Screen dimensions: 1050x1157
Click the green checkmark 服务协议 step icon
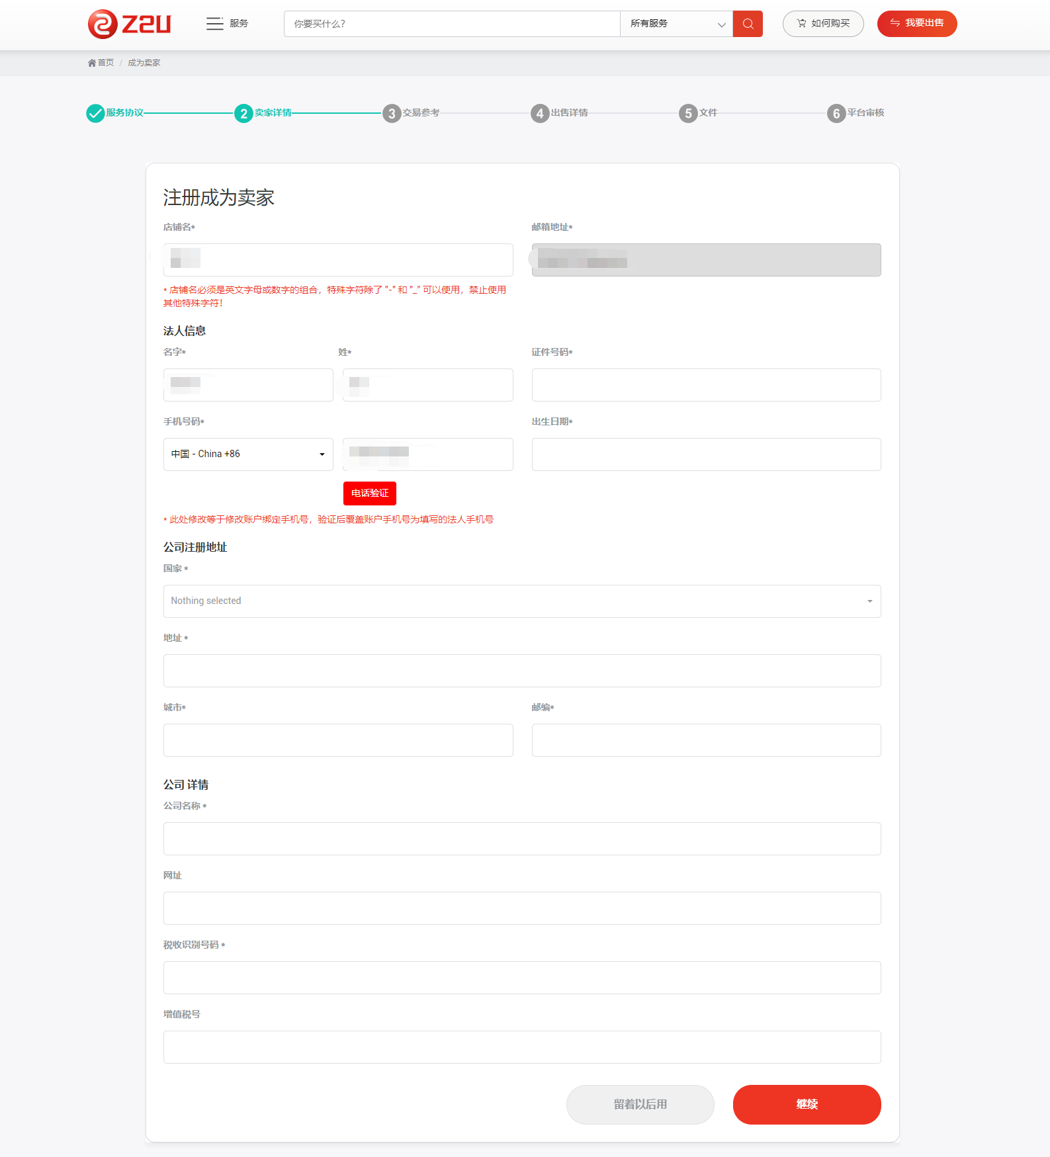pyautogui.click(x=95, y=113)
